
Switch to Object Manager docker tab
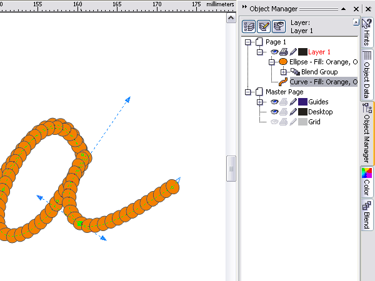(x=367, y=134)
